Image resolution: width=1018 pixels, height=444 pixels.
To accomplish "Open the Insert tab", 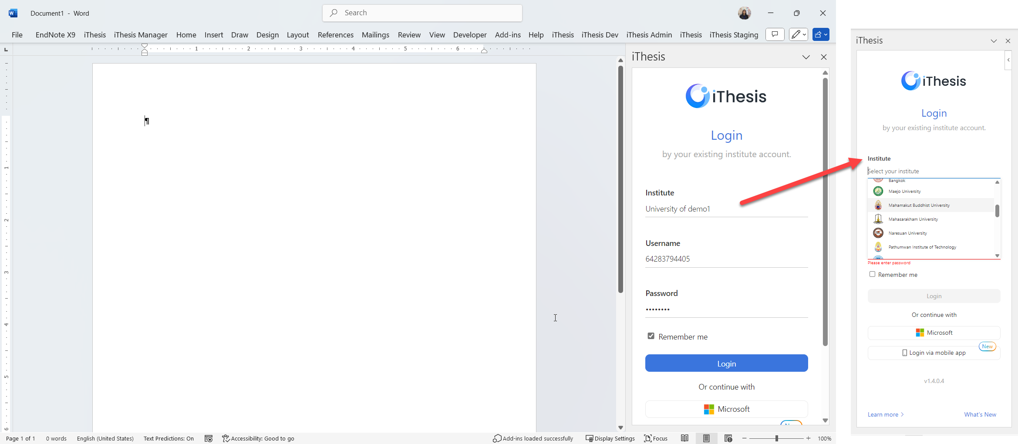I will [x=214, y=35].
